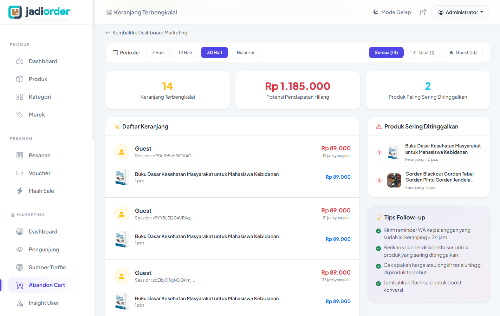Open Insight User menu item
This screenshot has width=500, height=316.
[x=44, y=303]
